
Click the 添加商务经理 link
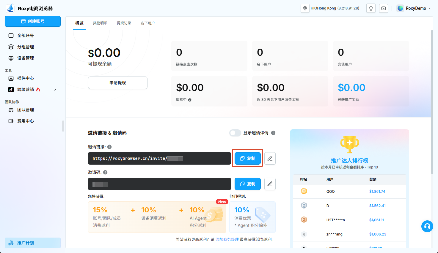tap(227, 239)
